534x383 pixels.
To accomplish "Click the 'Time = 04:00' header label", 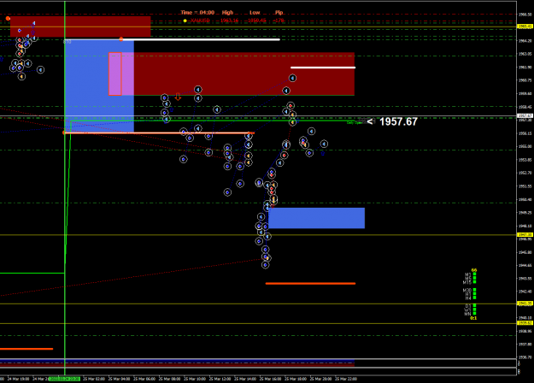I will point(197,13).
